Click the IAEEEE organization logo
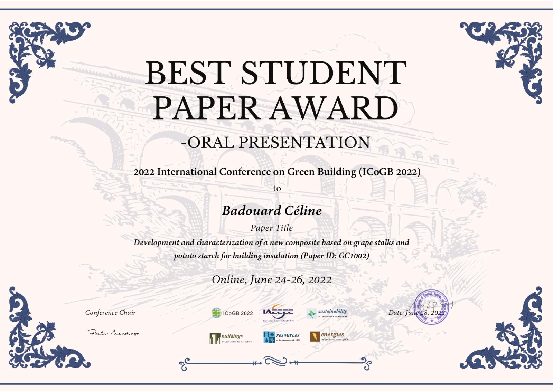The width and height of the screenshot is (553, 391). click(x=278, y=312)
